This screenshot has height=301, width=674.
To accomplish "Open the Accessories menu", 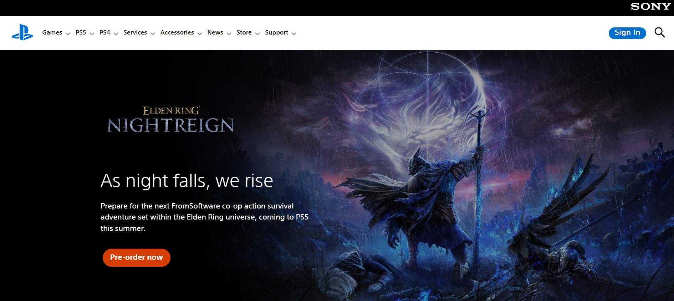I will pyautogui.click(x=177, y=32).
